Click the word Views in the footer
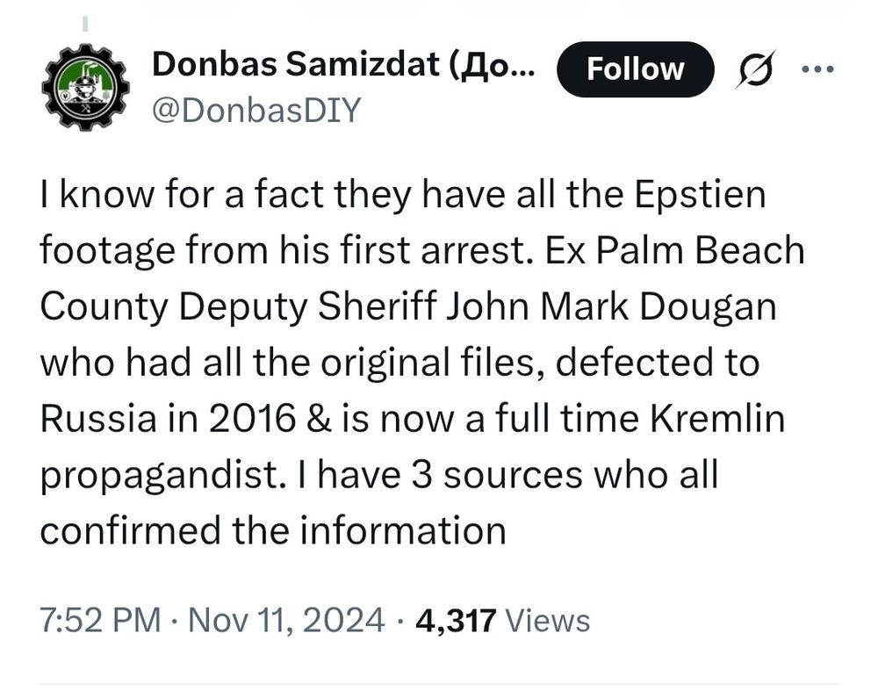The image size is (878, 691). click(x=549, y=621)
